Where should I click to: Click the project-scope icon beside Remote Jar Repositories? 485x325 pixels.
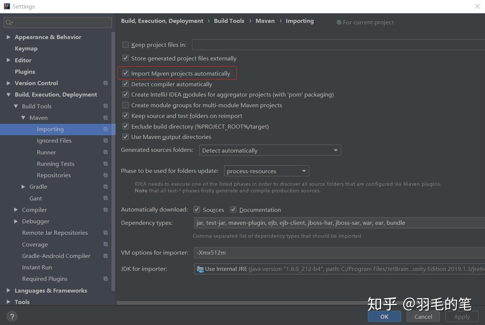click(106, 233)
